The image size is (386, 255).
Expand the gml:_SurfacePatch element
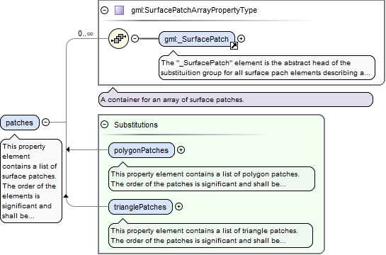click(x=242, y=39)
